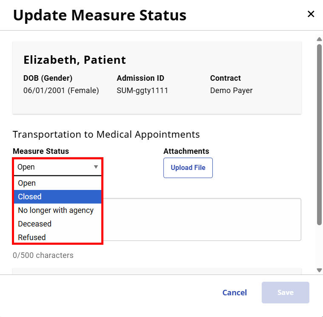
Task: Click the Admission ID value SUM-ggty1111
Action: (142, 91)
